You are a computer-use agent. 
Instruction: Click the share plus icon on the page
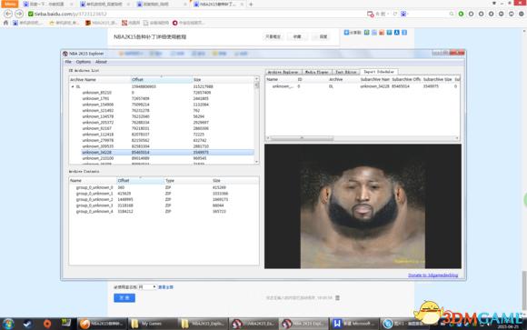pyautogui.click(x=346, y=33)
